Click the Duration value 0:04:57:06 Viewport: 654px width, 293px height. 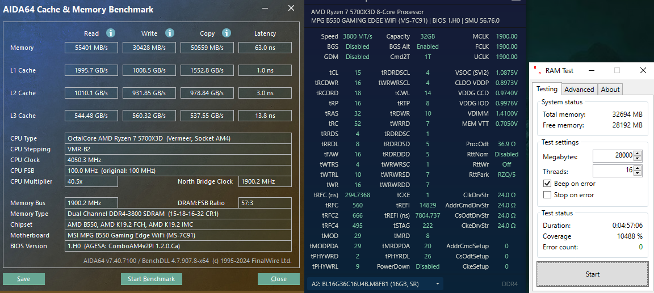(627, 226)
